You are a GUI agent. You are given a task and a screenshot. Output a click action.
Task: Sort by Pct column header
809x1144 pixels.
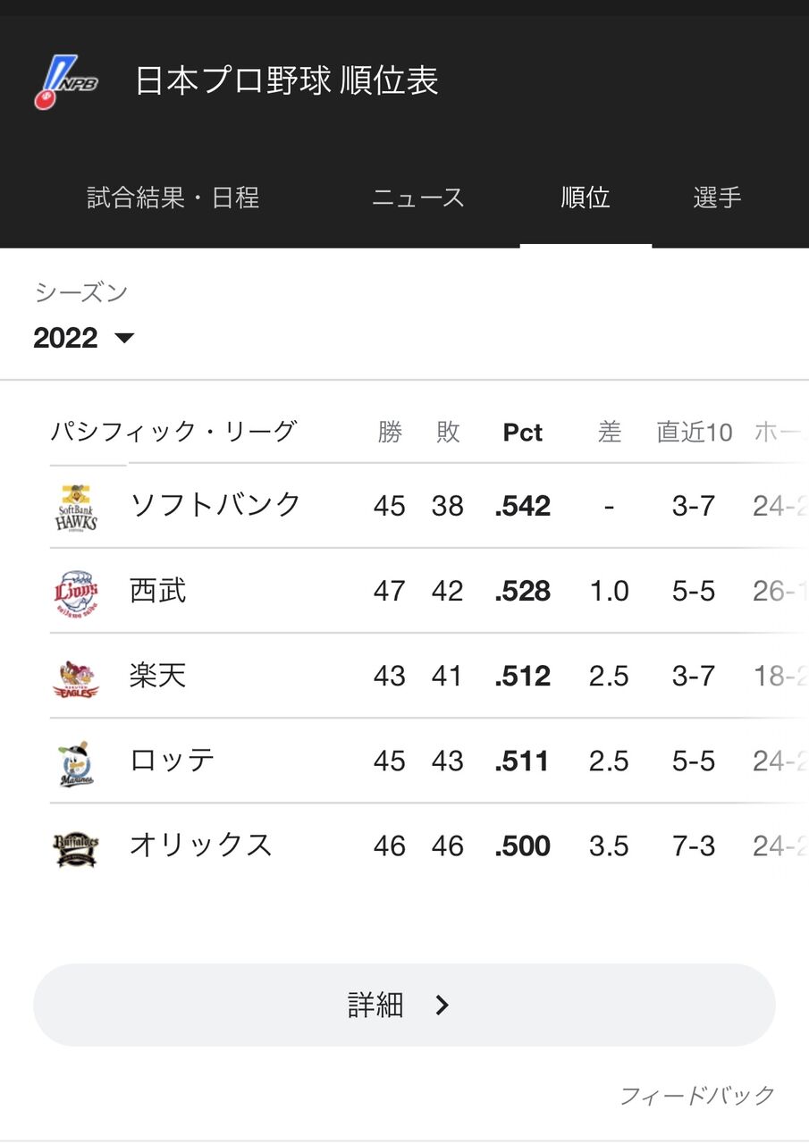tap(523, 433)
